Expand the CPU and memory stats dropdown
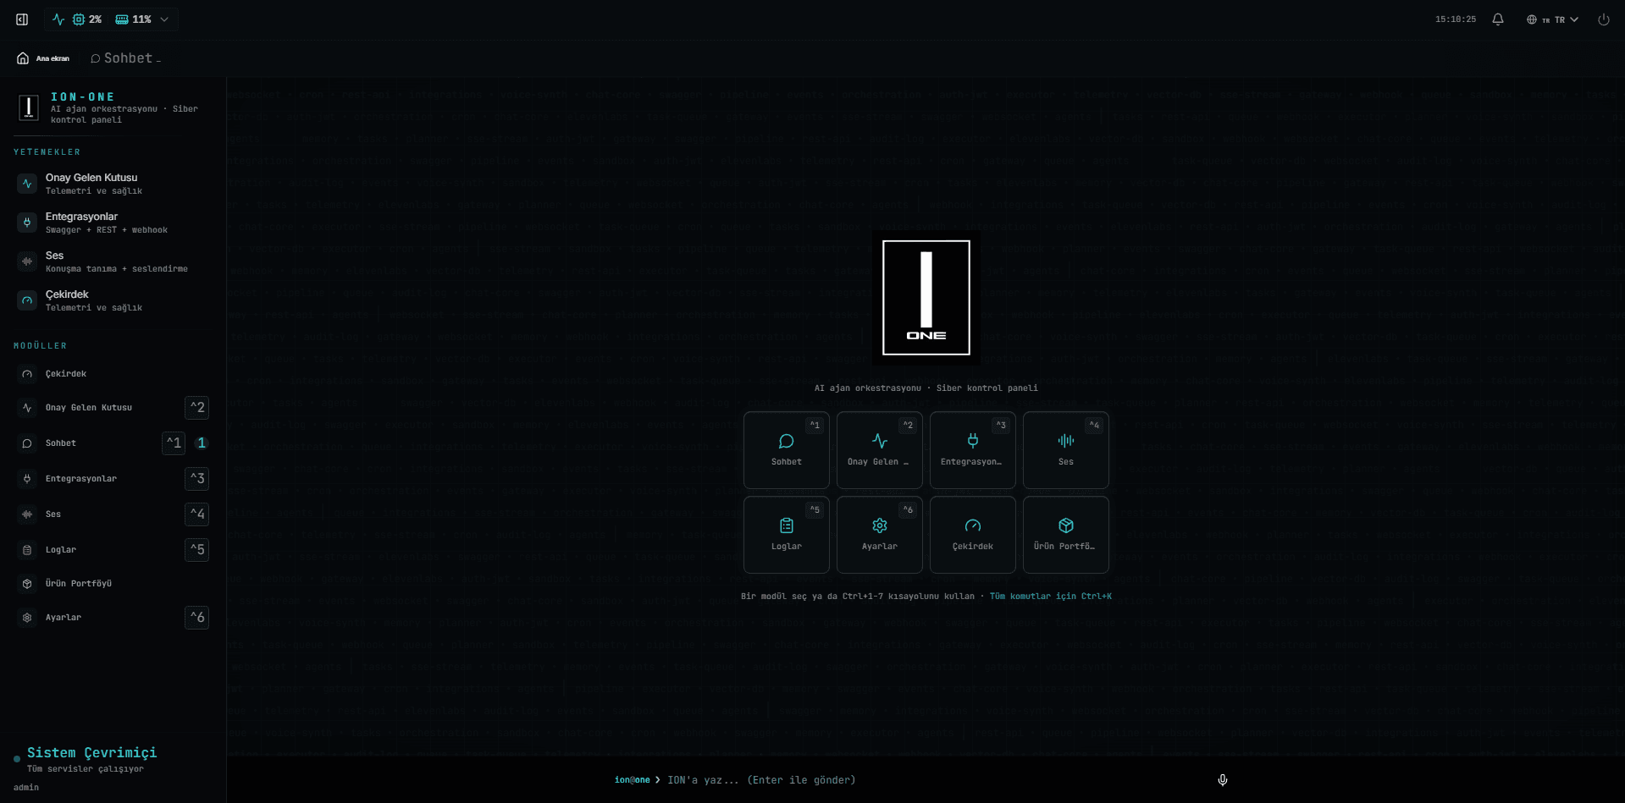1625x803 pixels. tap(111, 19)
